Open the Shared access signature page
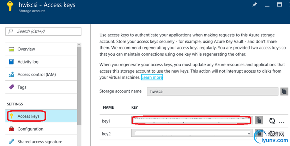The image size is (290, 146). click(40, 141)
